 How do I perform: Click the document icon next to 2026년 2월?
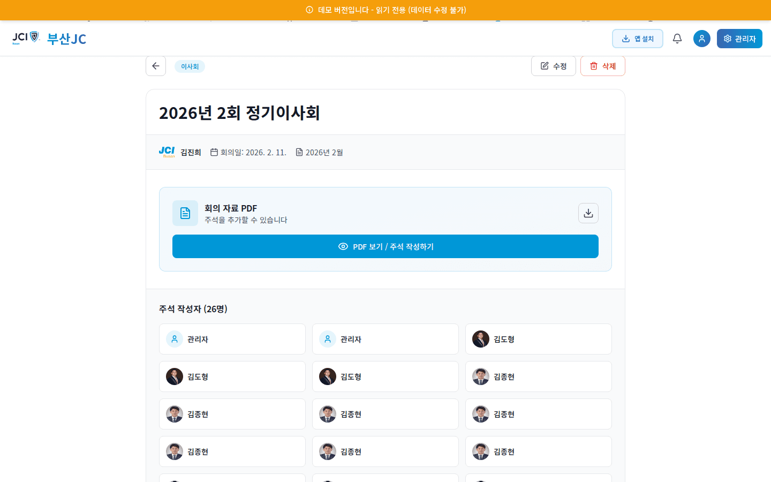click(x=300, y=152)
